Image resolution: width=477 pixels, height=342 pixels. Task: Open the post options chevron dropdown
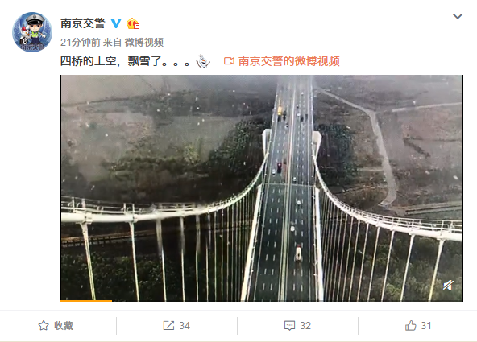coord(457,16)
